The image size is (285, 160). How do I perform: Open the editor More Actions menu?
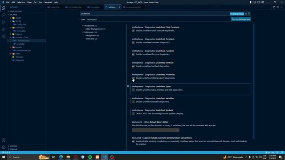click(282, 7)
